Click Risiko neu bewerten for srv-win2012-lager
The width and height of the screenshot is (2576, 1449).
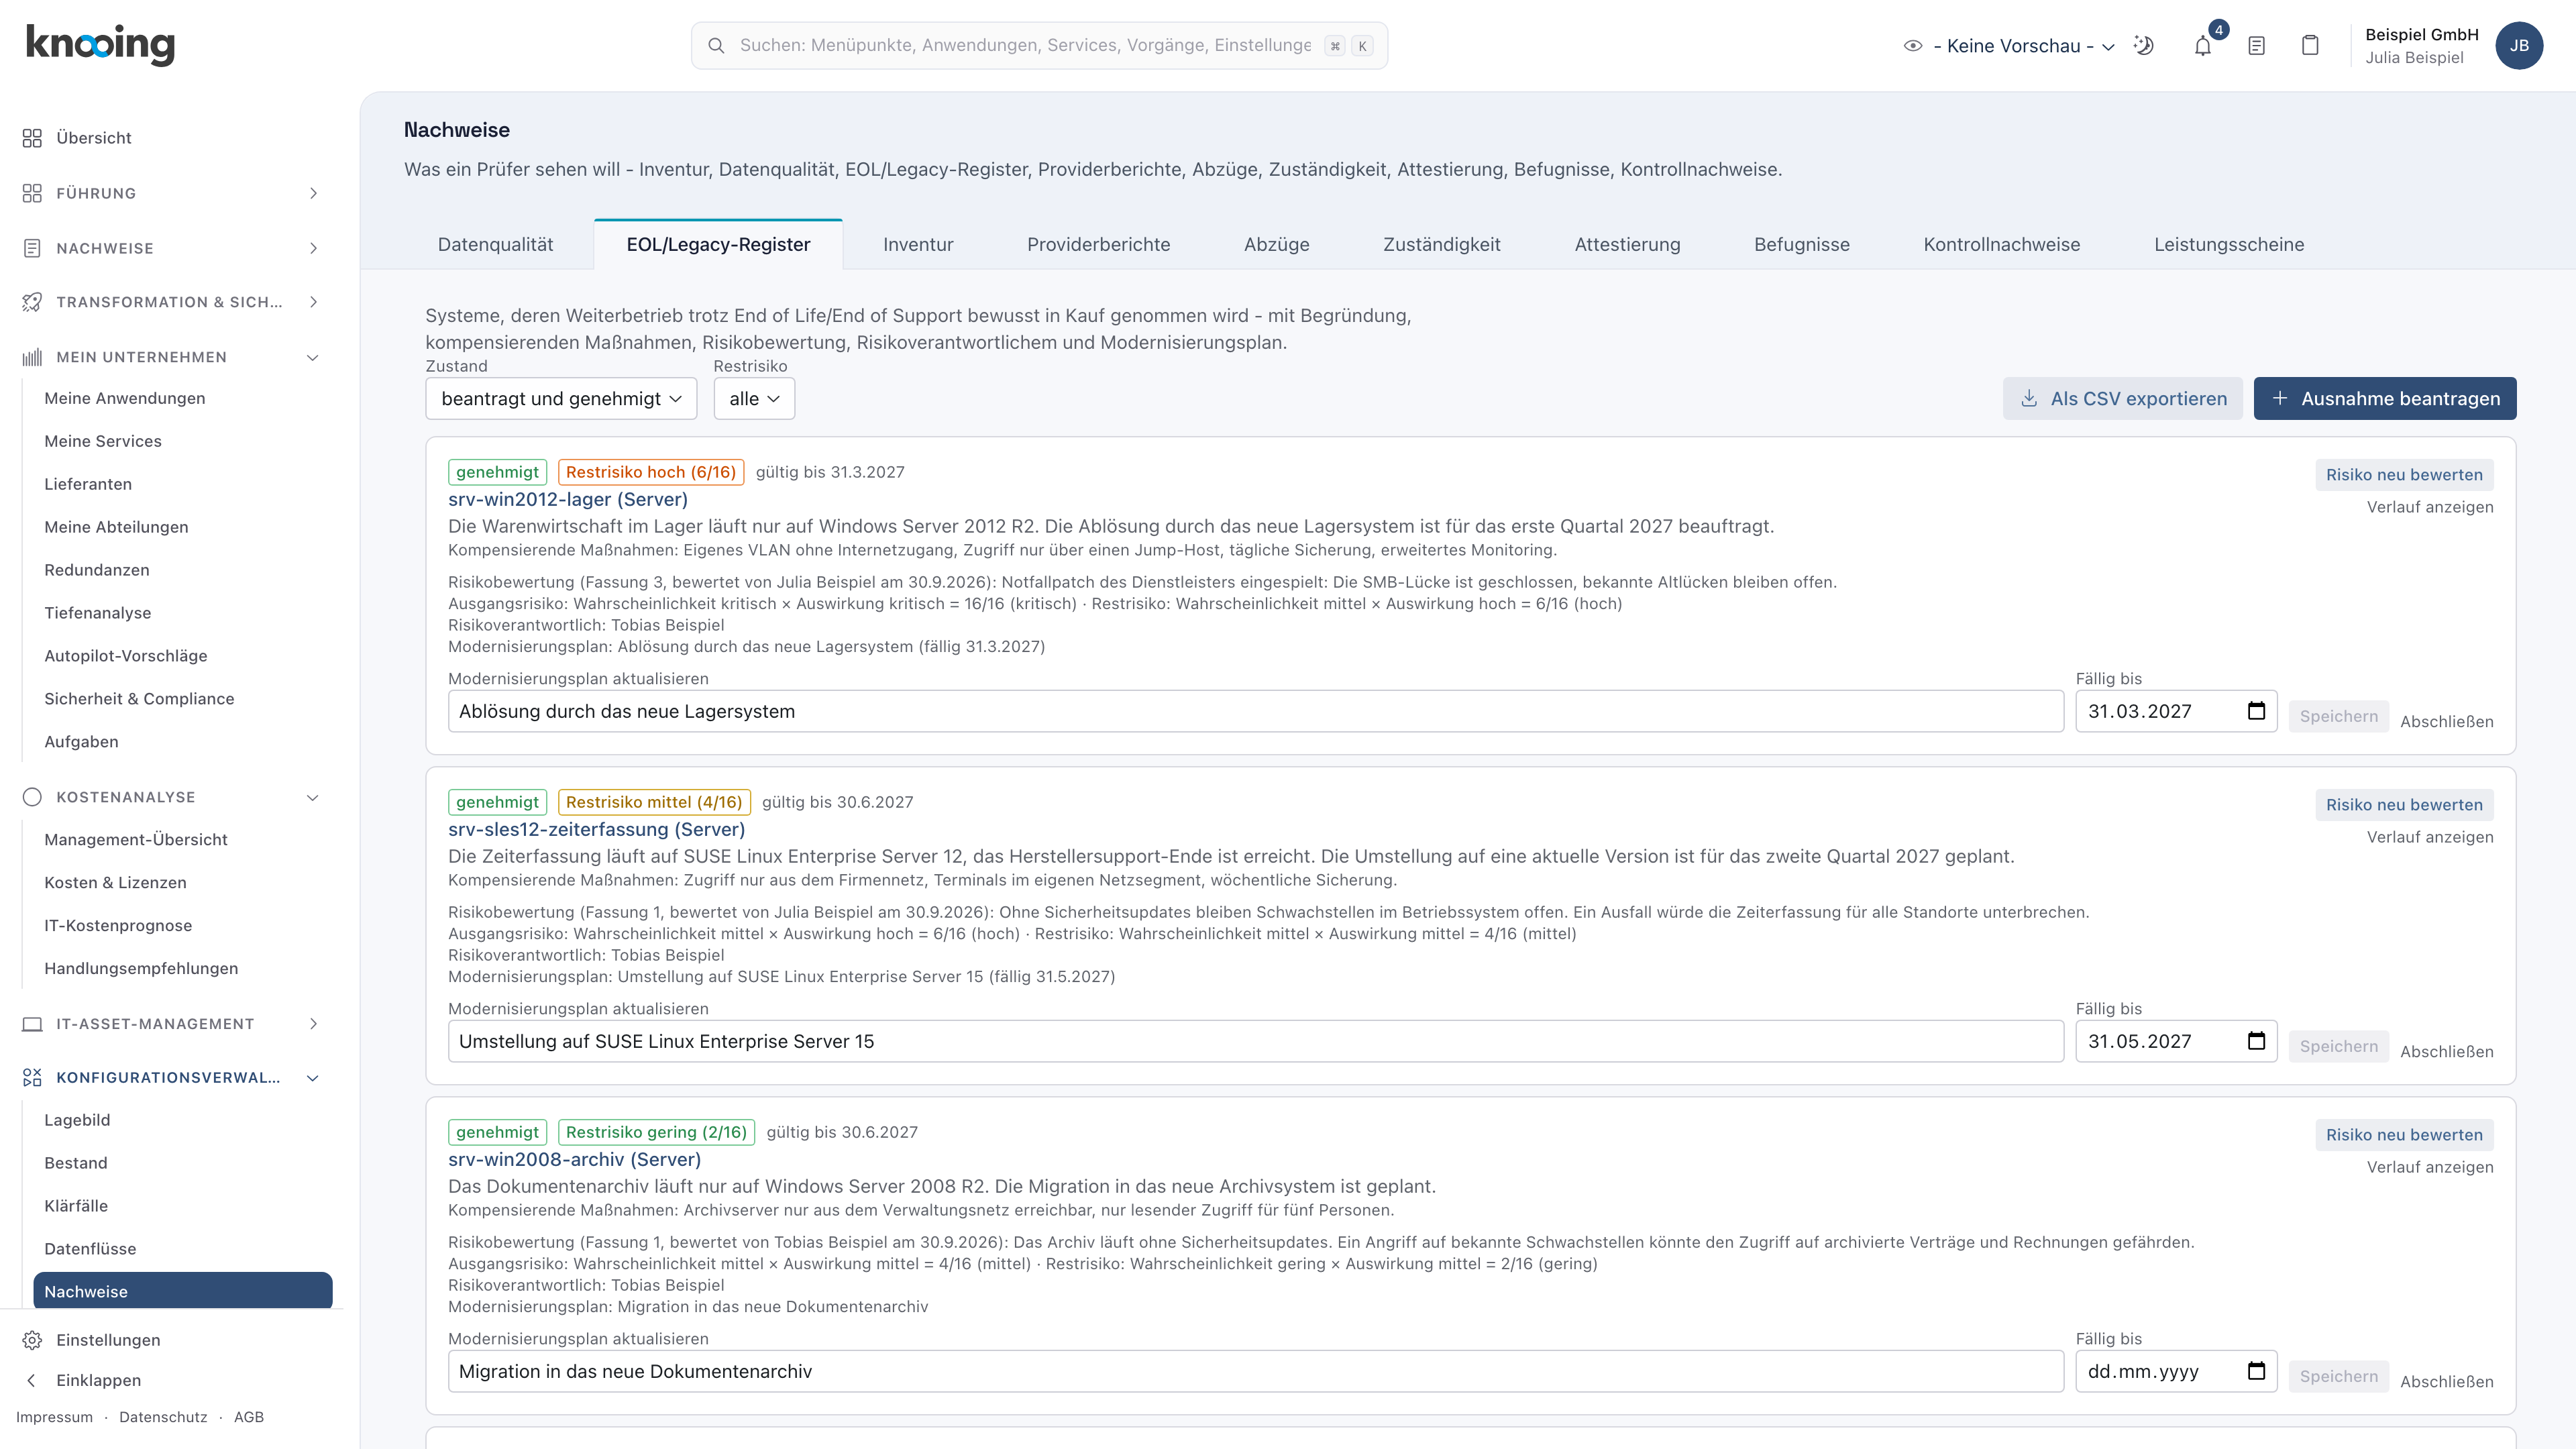(2404, 475)
